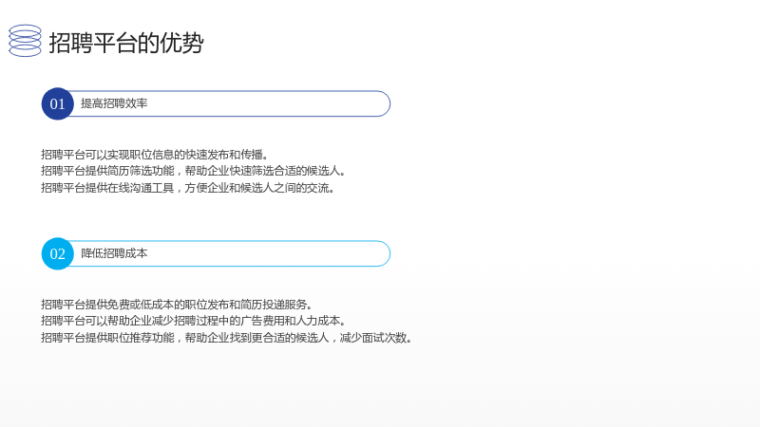
Task: Click the phrase 减少面试次数
Action: point(373,338)
